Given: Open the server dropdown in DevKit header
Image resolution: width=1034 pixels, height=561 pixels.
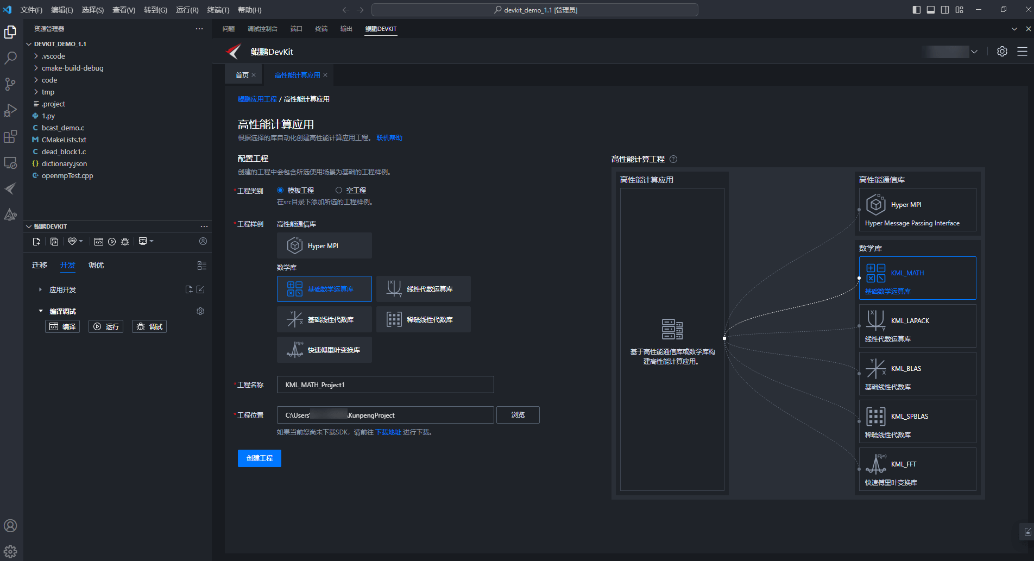Looking at the screenshot, I should coord(974,52).
